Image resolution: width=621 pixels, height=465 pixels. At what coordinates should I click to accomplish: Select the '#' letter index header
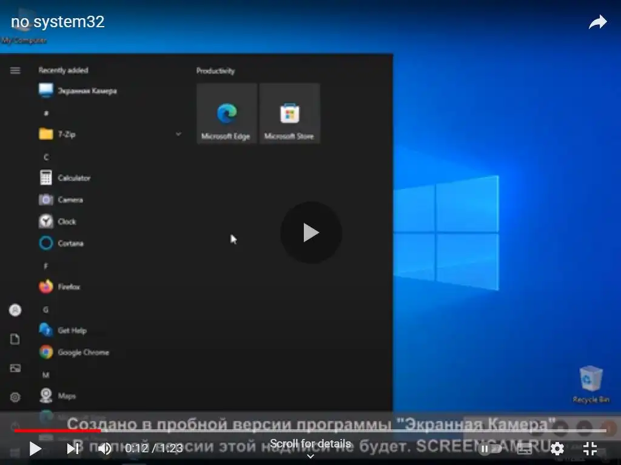point(46,113)
